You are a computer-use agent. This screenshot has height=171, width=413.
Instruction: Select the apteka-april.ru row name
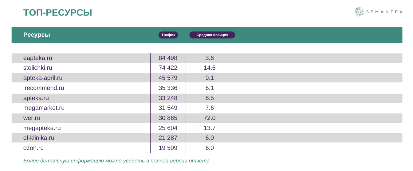click(x=43, y=78)
